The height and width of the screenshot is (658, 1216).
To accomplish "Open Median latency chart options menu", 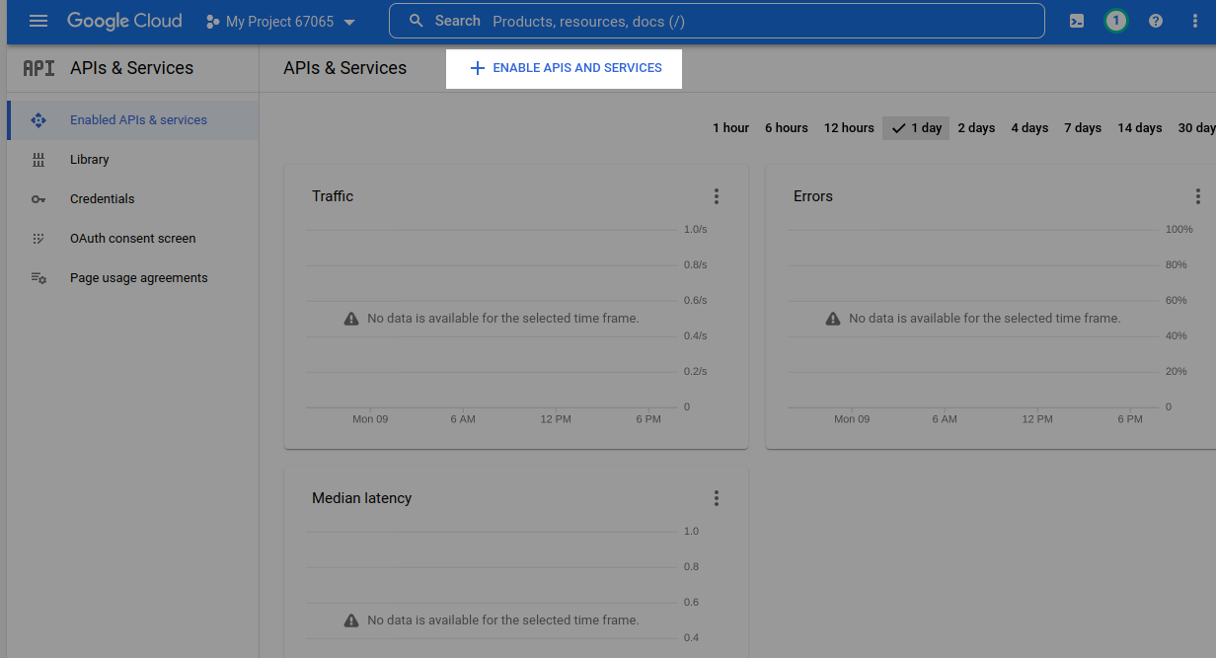I will point(717,498).
